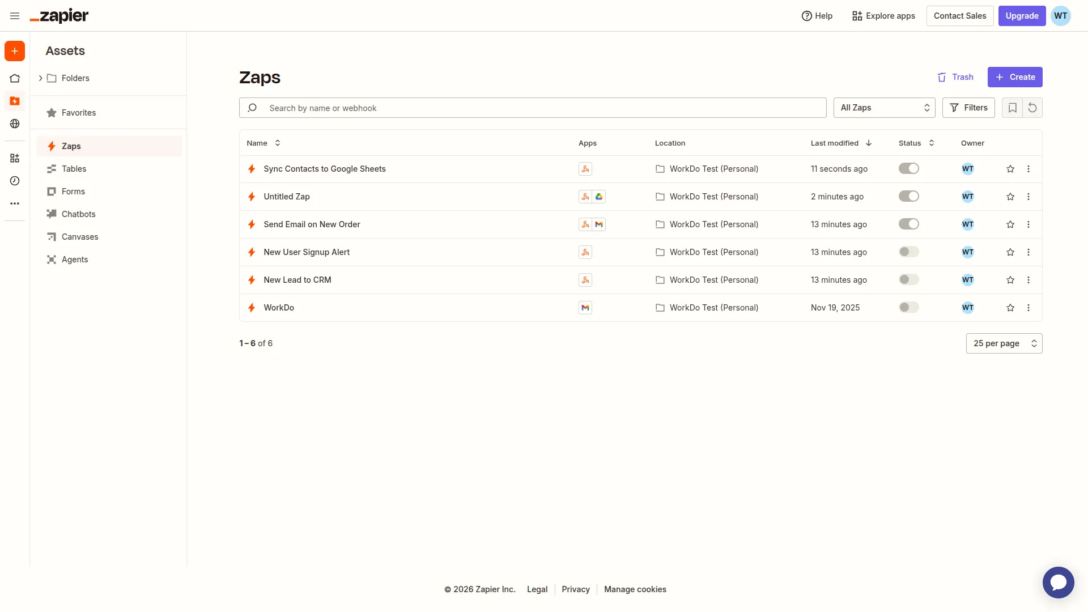Open the WT account avatar in header

1061,16
